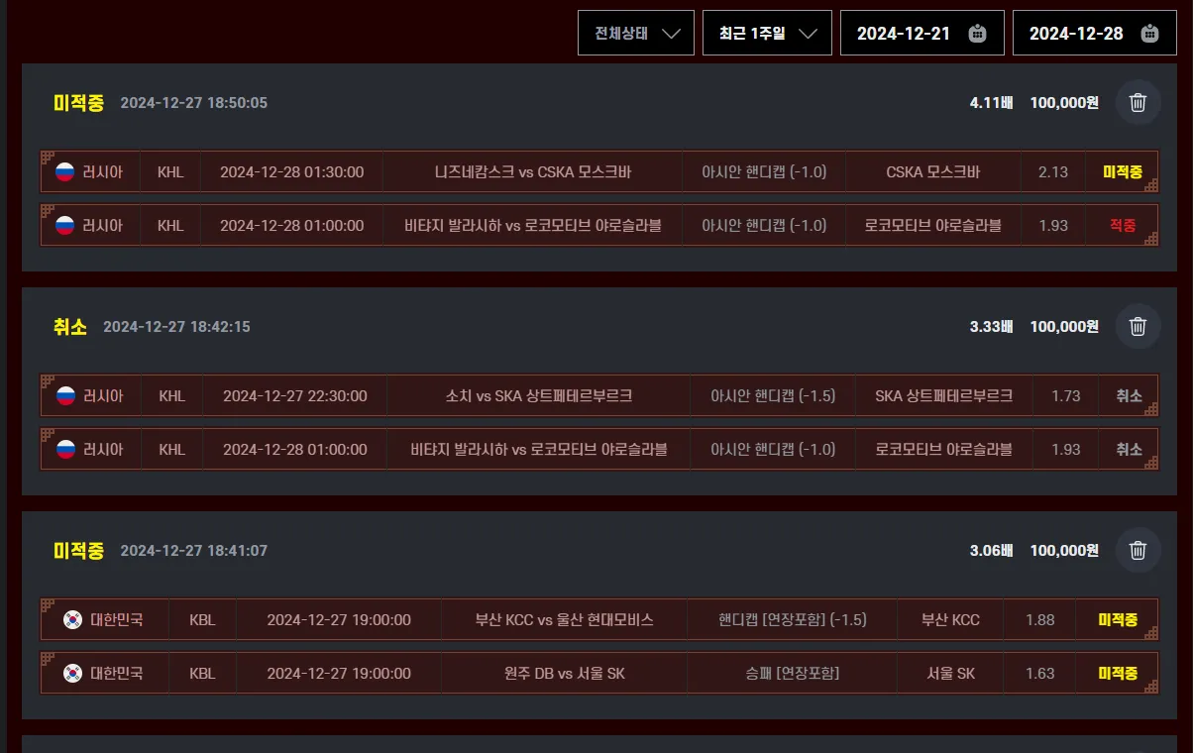The width and height of the screenshot is (1193, 753).
Task: Select the 니즈네캄스크 vs CSKA 모스크바 match
Action: 533,171
